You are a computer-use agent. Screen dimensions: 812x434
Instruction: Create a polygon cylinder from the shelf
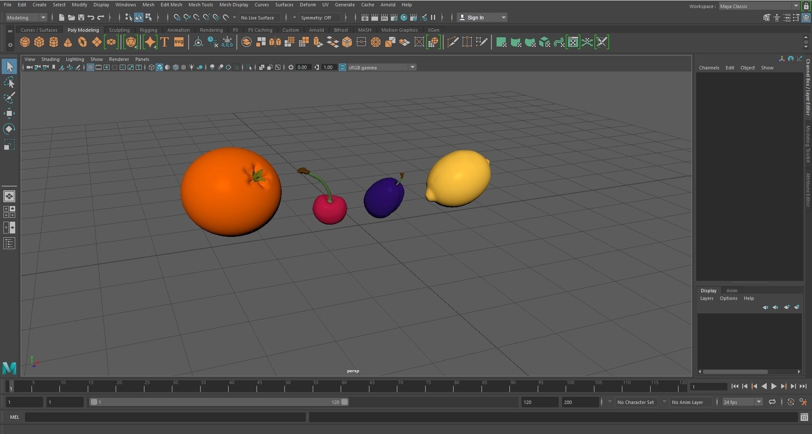[54, 42]
